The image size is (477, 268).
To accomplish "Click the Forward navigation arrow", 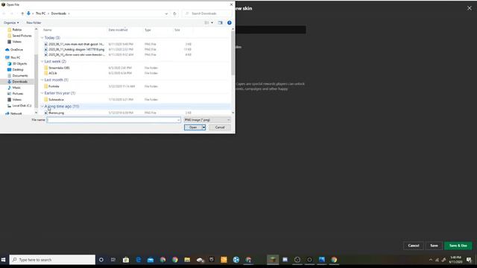I will (12, 13).
